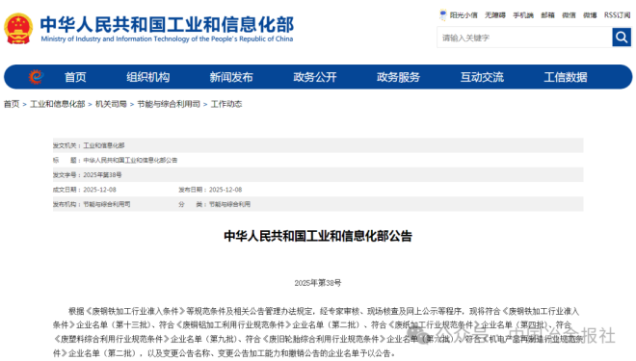636x361 pixels.
Task: Click 工作动态 in the breadcrumb
Action: point(226,104)
